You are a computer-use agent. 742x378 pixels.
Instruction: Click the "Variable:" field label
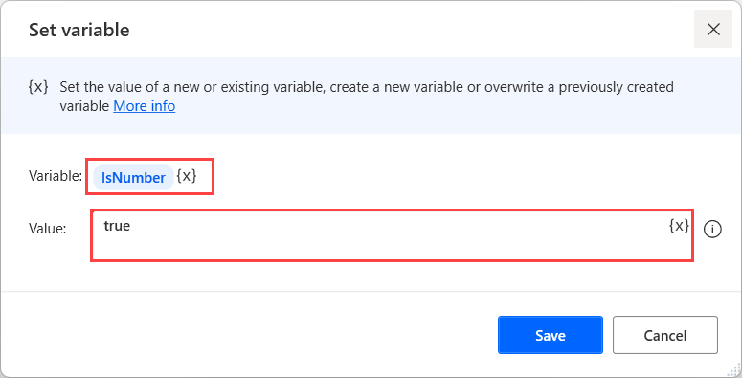56,176
